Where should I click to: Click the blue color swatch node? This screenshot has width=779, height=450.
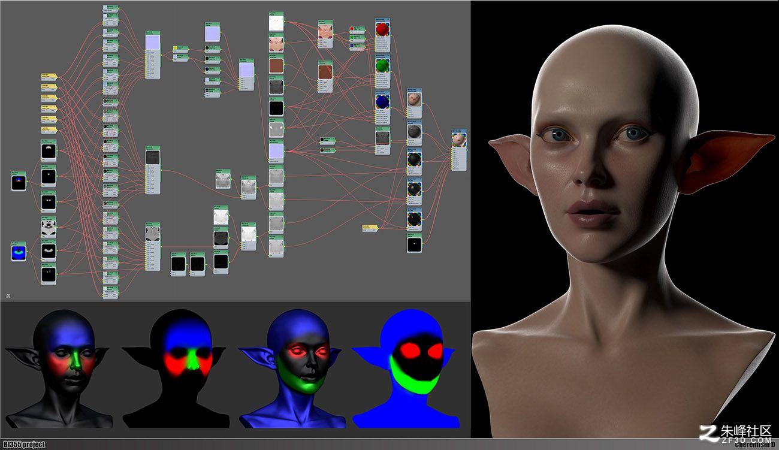click(x=356, y=46)
